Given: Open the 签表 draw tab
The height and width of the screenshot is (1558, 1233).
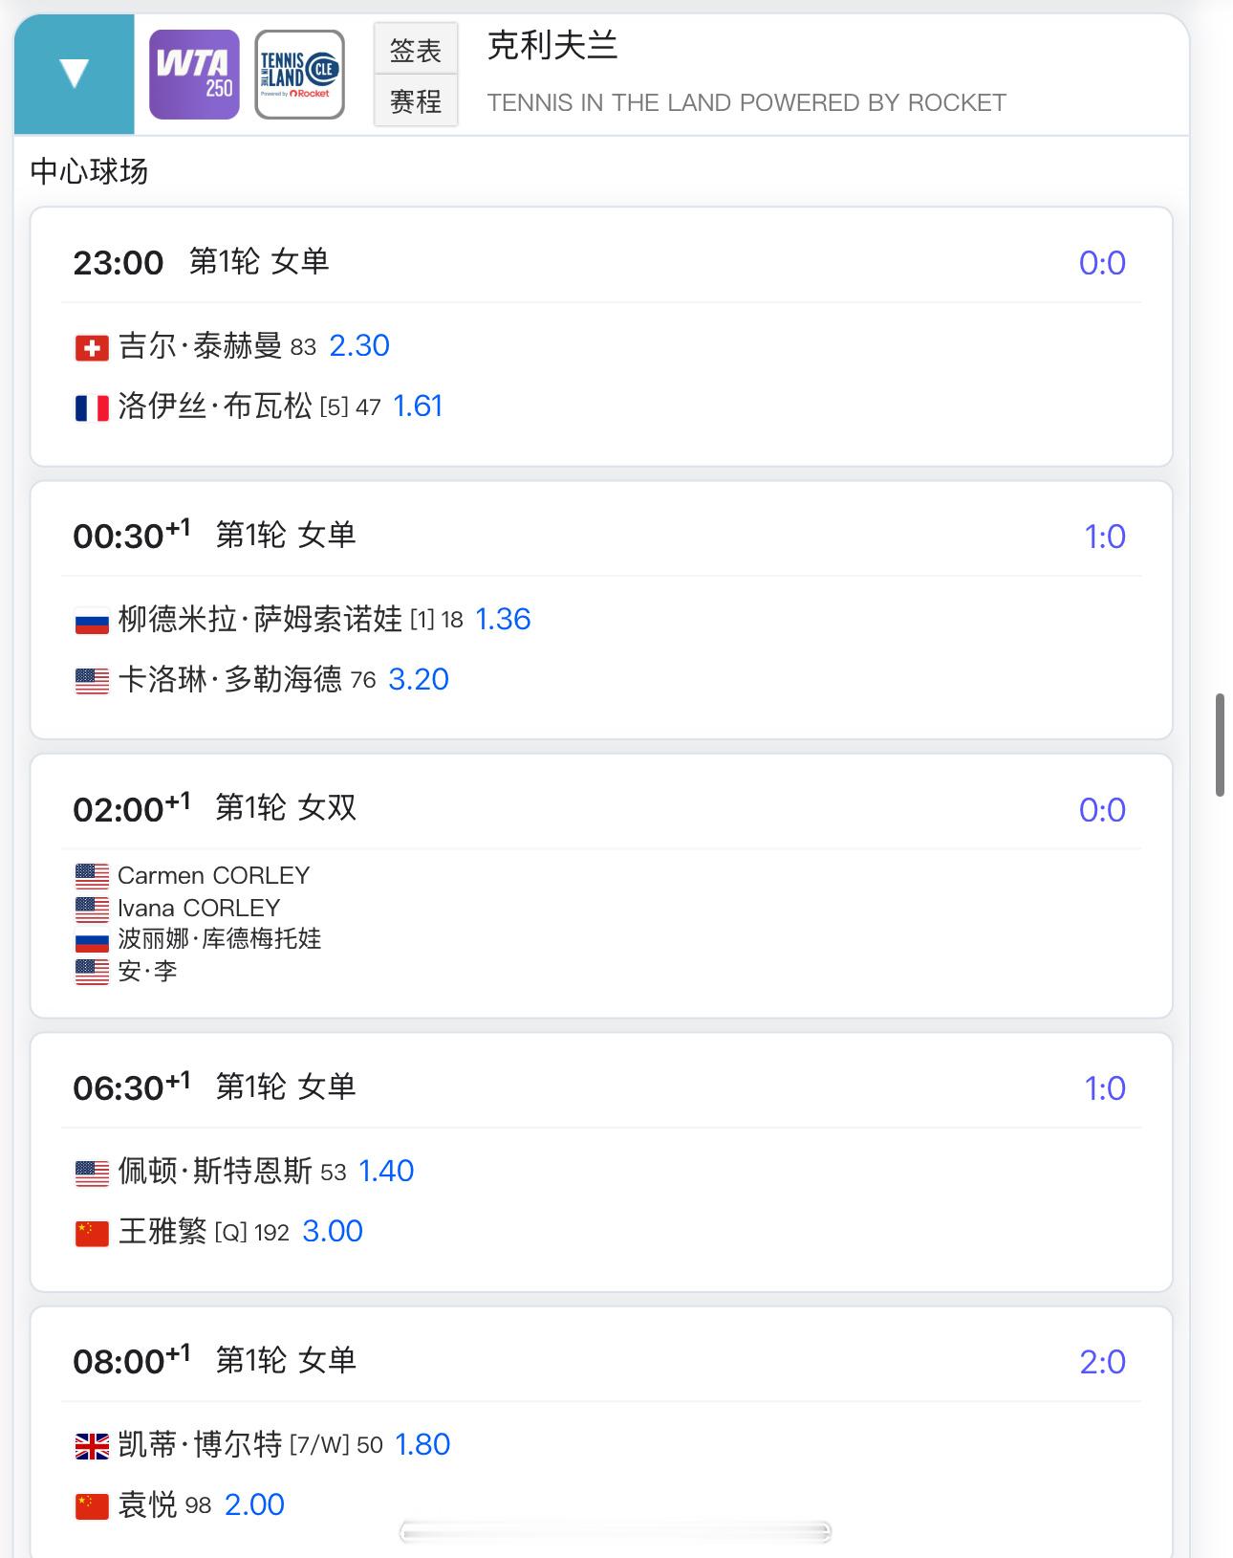Looking at the screenshot, I should [416, 50].
